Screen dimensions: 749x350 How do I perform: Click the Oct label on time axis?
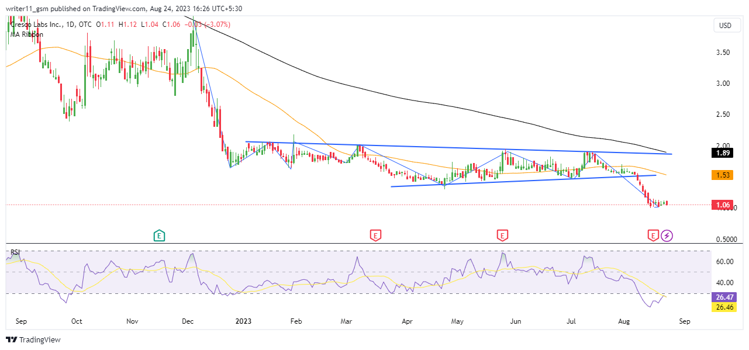76,321
